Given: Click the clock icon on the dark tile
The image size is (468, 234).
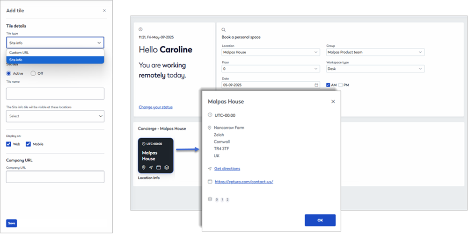Looking at the screenshot, I should [x=144, y=144].
